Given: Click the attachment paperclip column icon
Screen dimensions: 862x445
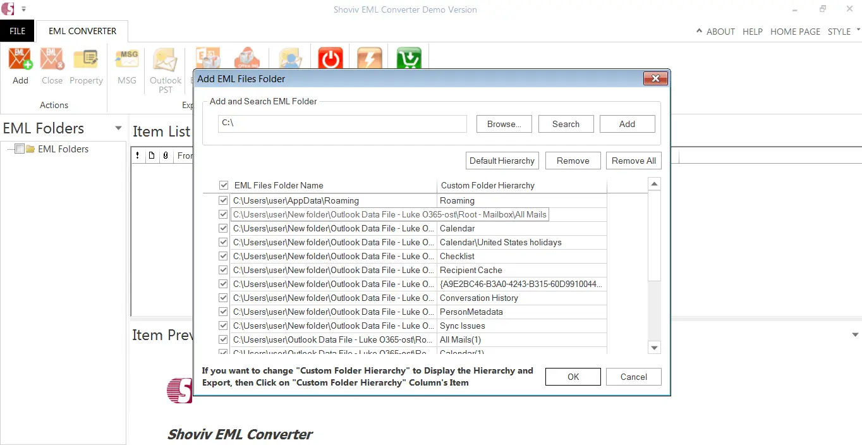Looking at the screenshot, I should 166,155.
